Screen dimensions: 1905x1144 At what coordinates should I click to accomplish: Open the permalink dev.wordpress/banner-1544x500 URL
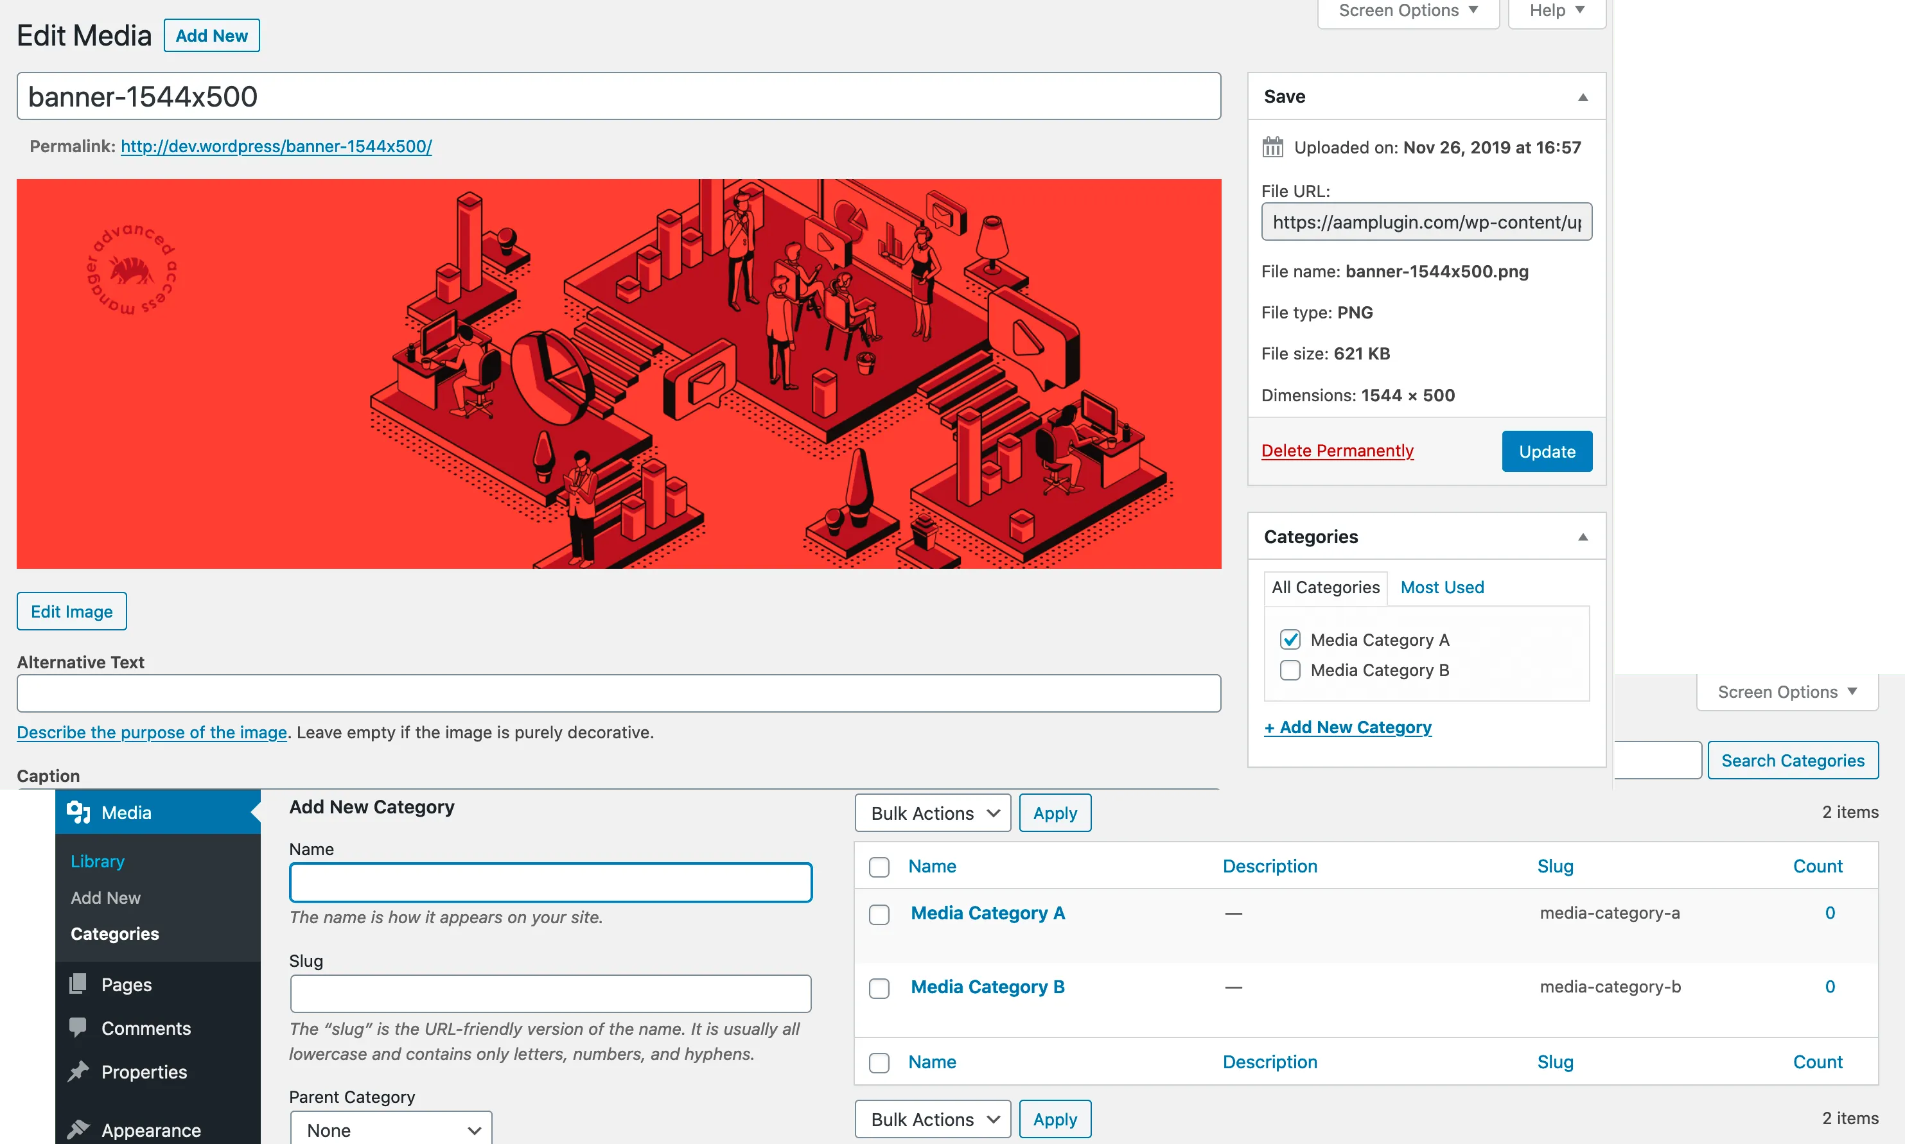point(276,146)
